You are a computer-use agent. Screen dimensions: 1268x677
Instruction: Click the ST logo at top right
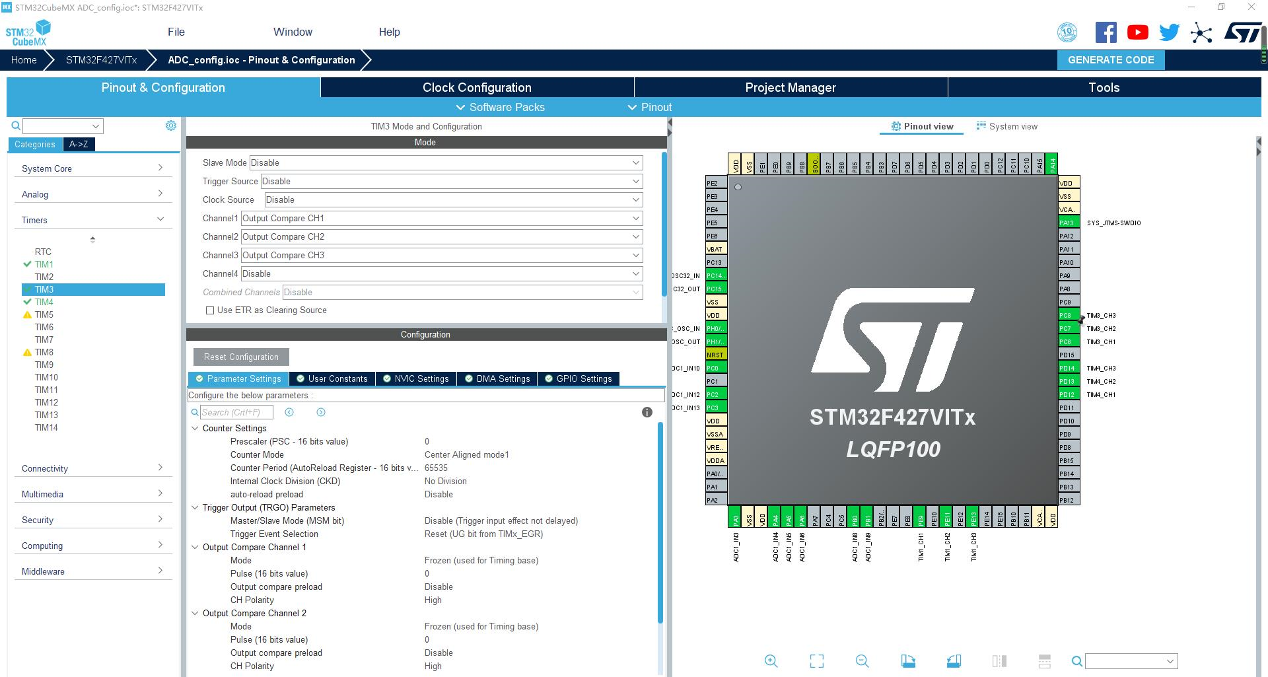point(1243,32)
